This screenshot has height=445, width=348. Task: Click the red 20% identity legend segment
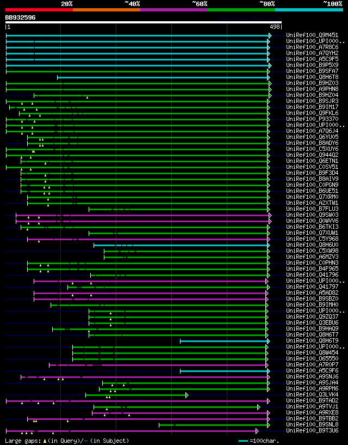[x=39, y=10]
